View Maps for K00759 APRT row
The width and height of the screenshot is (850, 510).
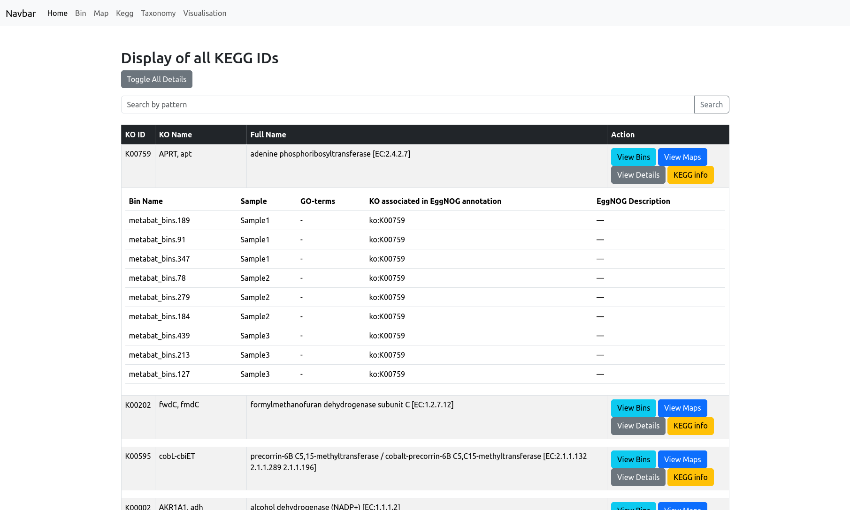pos(682,157)
